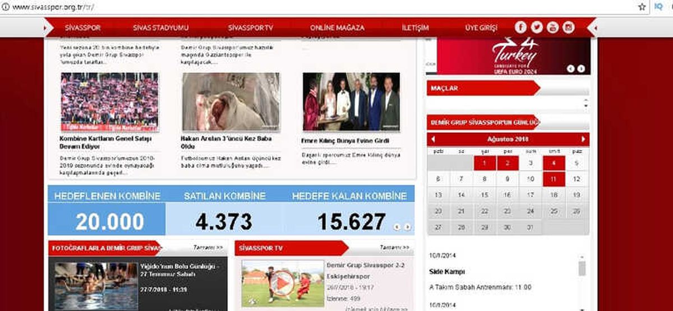Open Hakan Arslan baby news thumbnail
This screenshot has width=673, height=311.
pos(231,102)
